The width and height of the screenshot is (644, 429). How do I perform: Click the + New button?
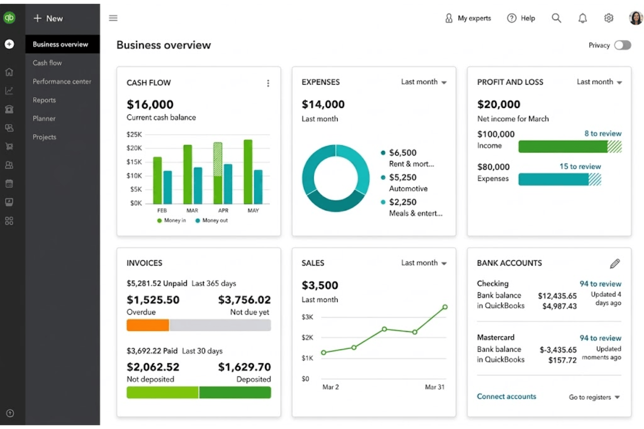click(x=48, y=18)
